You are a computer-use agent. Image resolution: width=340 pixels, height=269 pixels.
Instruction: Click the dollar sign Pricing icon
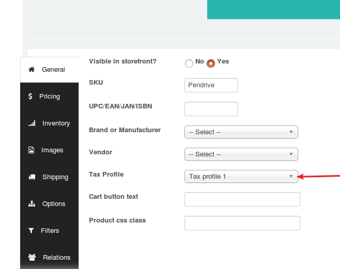pos(30,96)
